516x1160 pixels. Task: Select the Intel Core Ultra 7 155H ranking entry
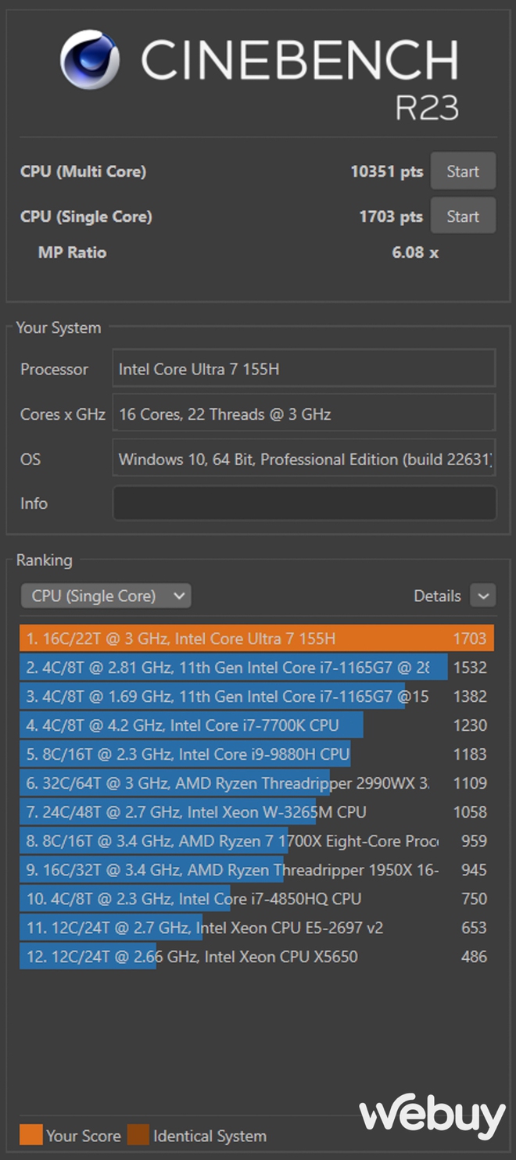(256, 639)
